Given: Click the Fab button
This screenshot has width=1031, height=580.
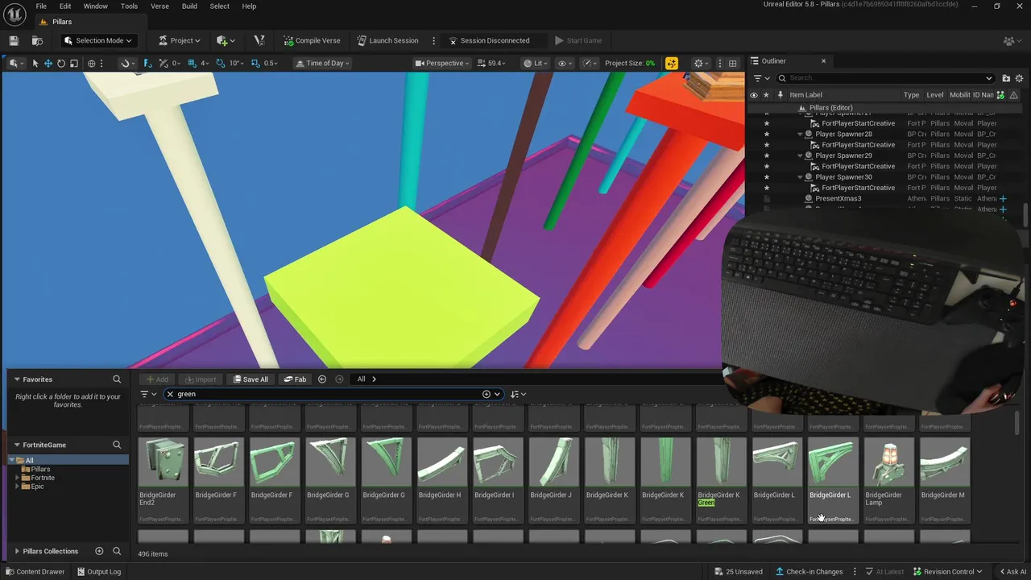Looking at the screenshot, I should [x=295, y=379].
